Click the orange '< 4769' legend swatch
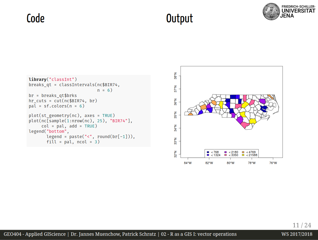Screen dimensions: 318x240 tap(243, 152)
